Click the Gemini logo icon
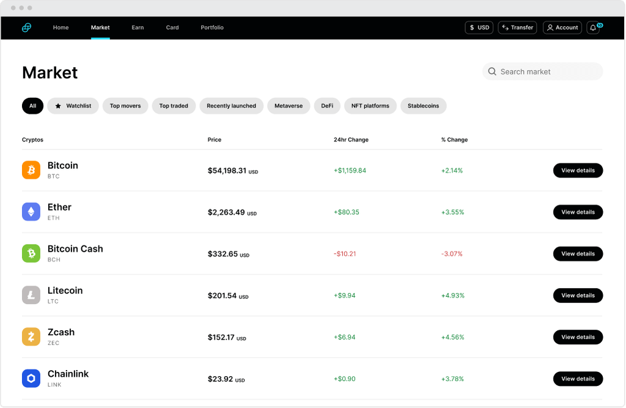Screen dimensions: 626x408 point(26,28)
